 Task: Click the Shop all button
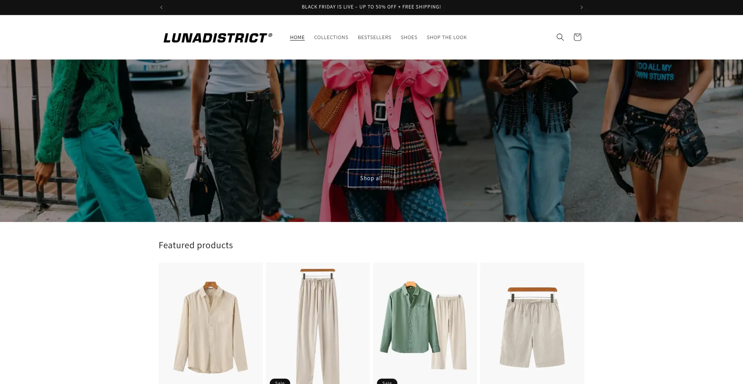pos(371,178)
